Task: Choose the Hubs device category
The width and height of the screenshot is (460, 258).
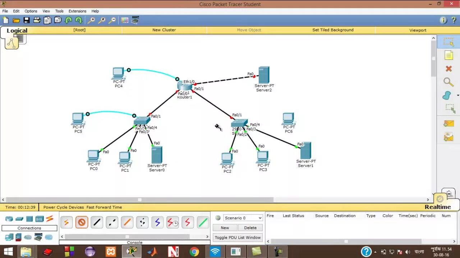Action: (29, 219)
